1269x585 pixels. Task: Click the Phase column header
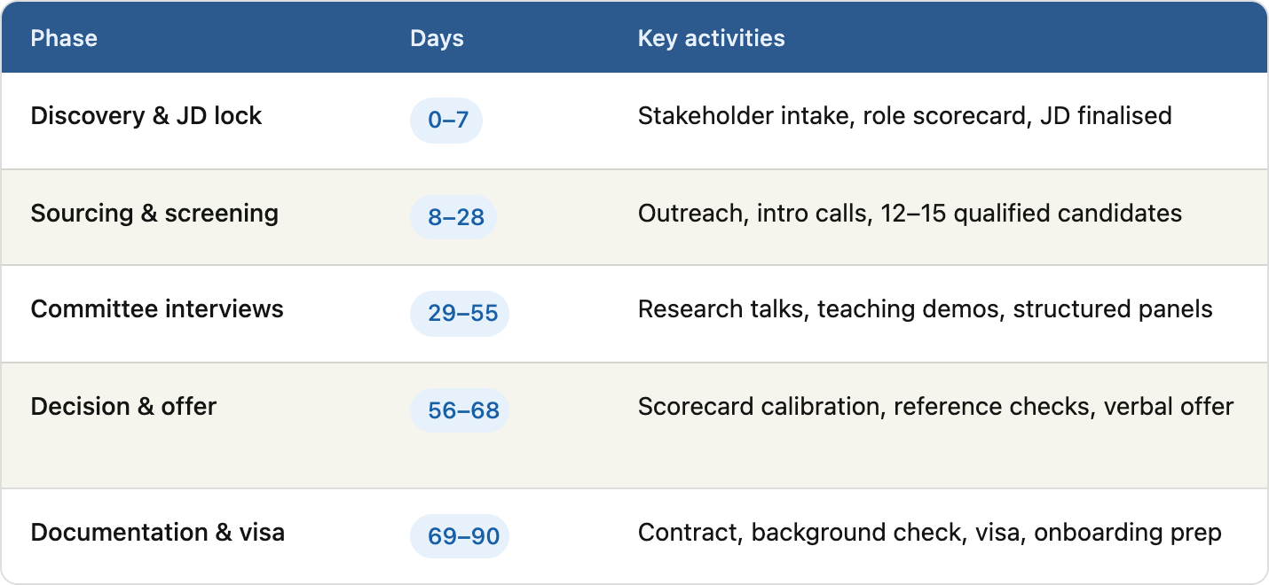coord(64,39)
